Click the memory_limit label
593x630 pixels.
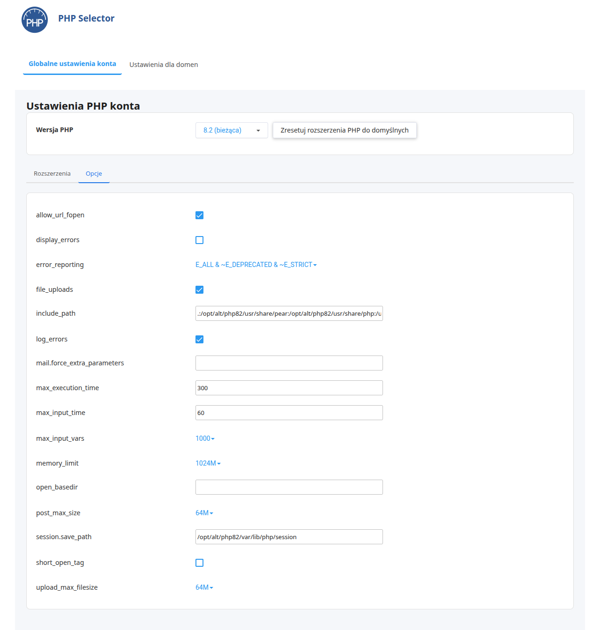(x=57, y=463)
